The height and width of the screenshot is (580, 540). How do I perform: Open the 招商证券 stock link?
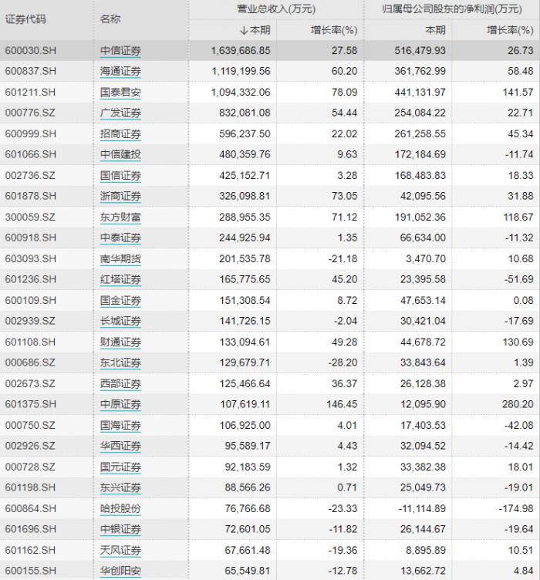pos(120,134)
